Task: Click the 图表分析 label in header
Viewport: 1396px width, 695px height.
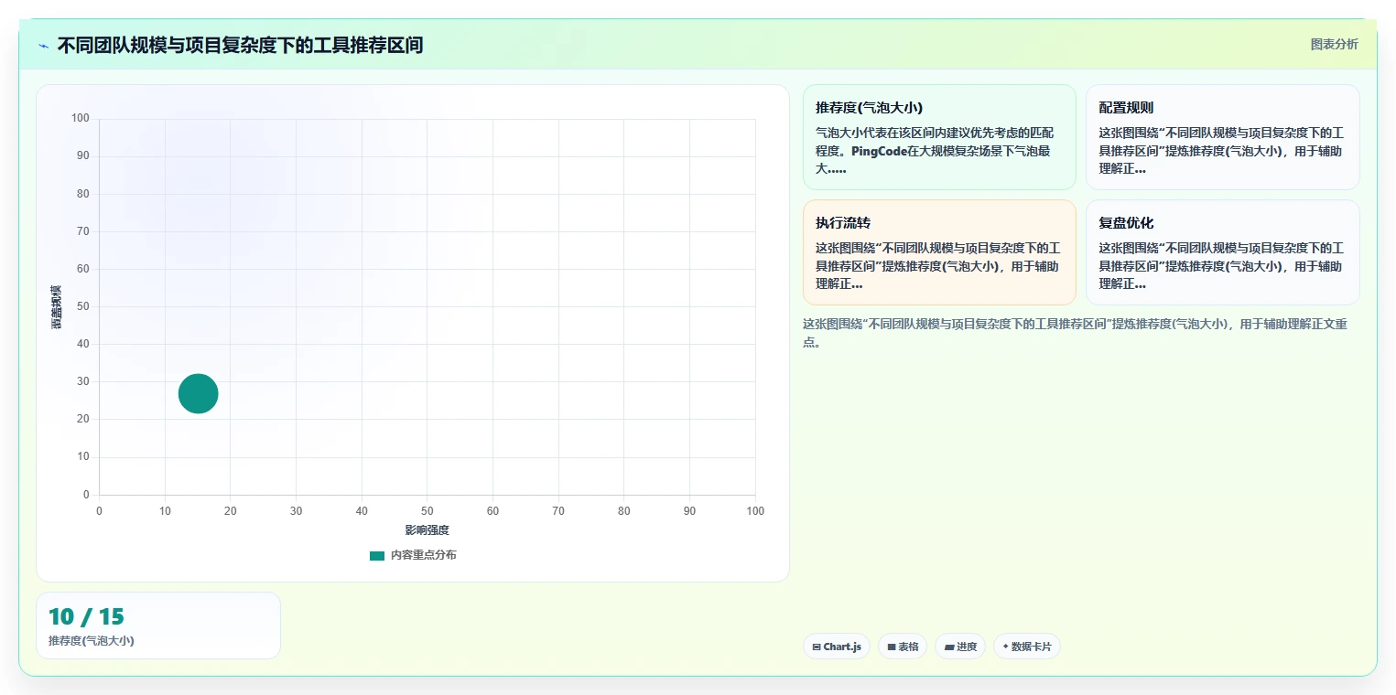Action: [x=1334, y=44]
